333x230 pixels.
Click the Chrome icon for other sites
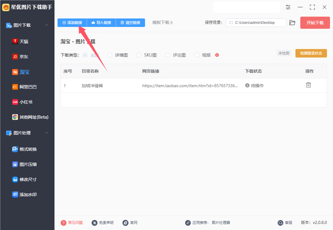click(15, 117)
